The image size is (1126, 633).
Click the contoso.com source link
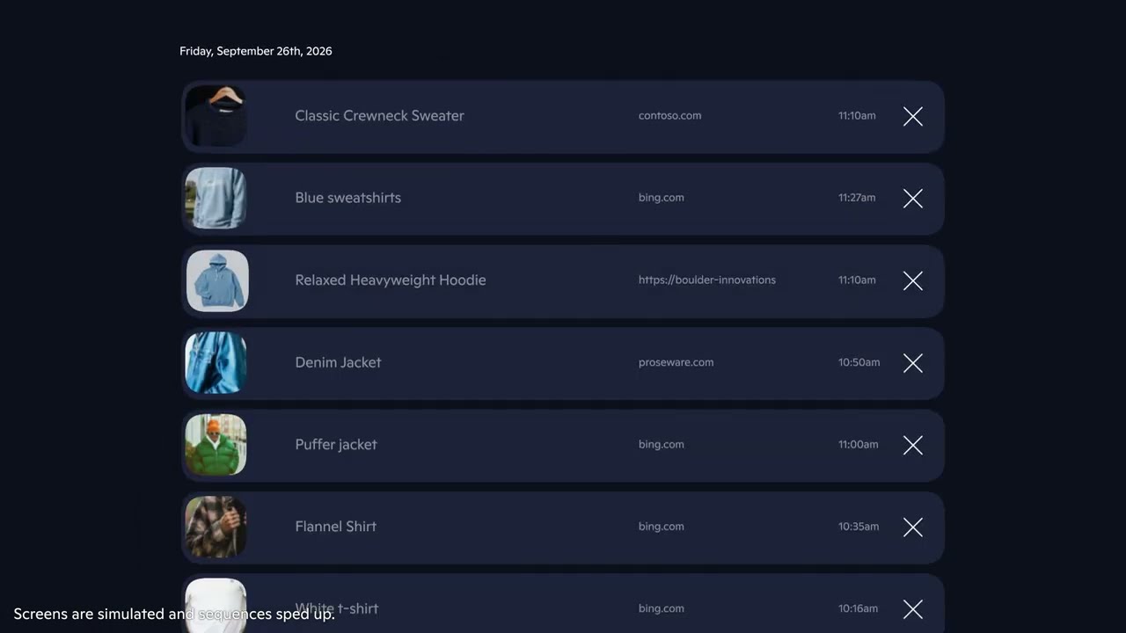pos(669,116)
